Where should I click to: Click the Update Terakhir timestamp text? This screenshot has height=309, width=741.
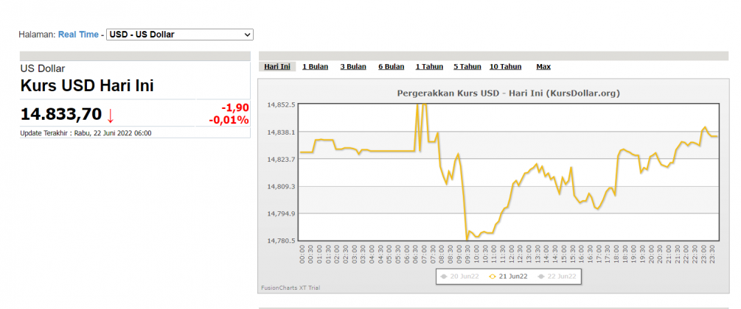(86, 133)
